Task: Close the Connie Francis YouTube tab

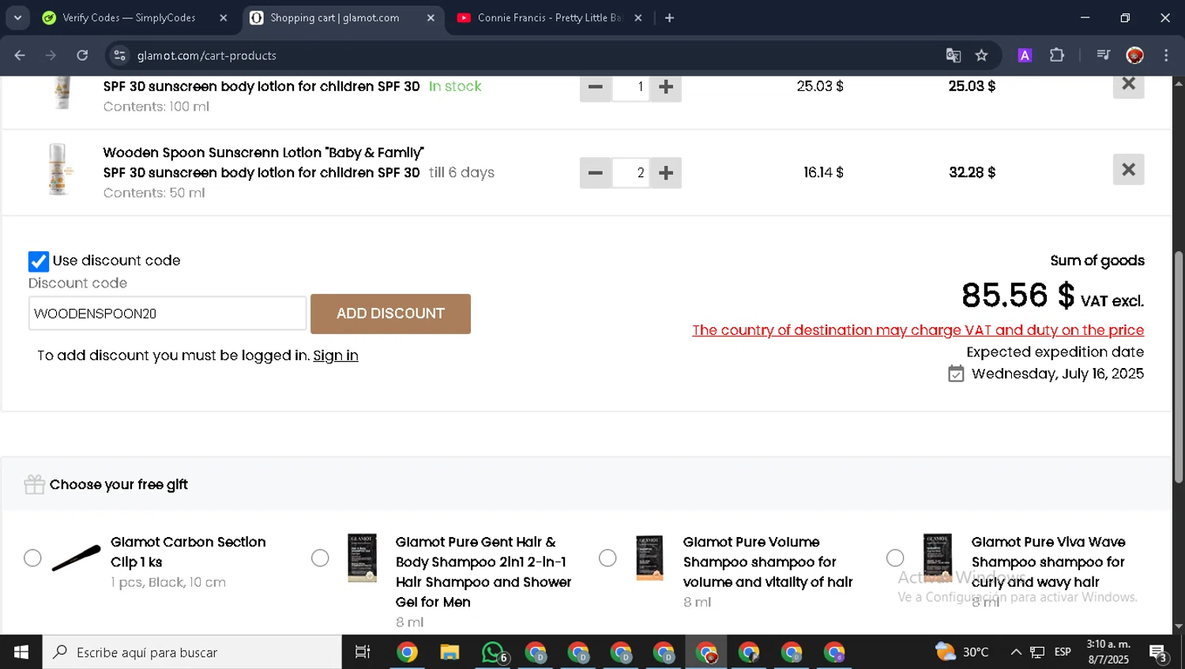Action: (x=638, y=17)
